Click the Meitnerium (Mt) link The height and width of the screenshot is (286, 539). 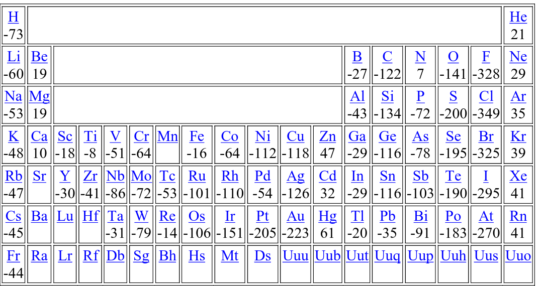(x=230, y=256)
